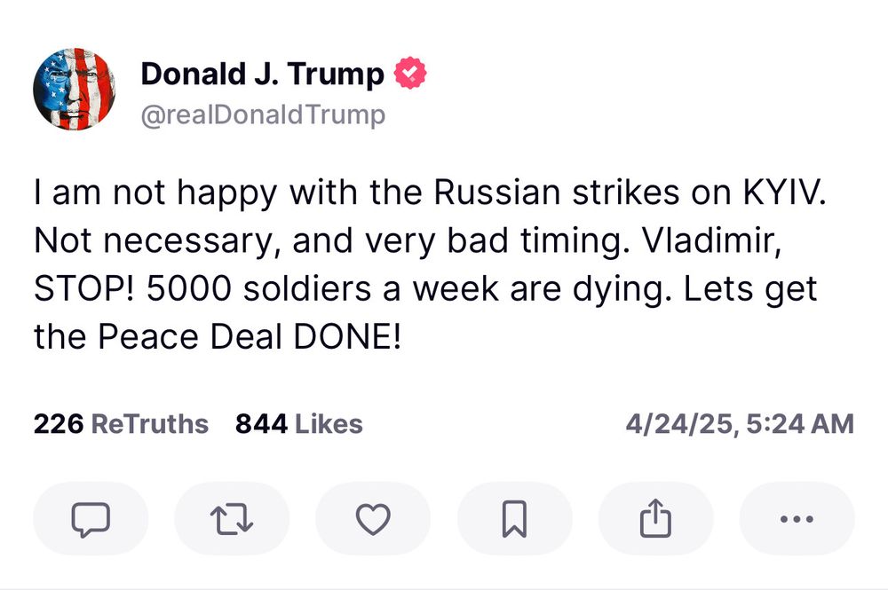Open the flag-painted profile avatar
Image resolution: width=888 pixels, height=590 pixels.
point(75,90)
